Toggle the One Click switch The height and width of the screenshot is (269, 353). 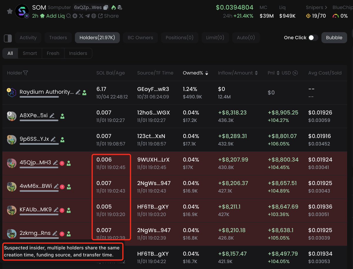point(313,38)
